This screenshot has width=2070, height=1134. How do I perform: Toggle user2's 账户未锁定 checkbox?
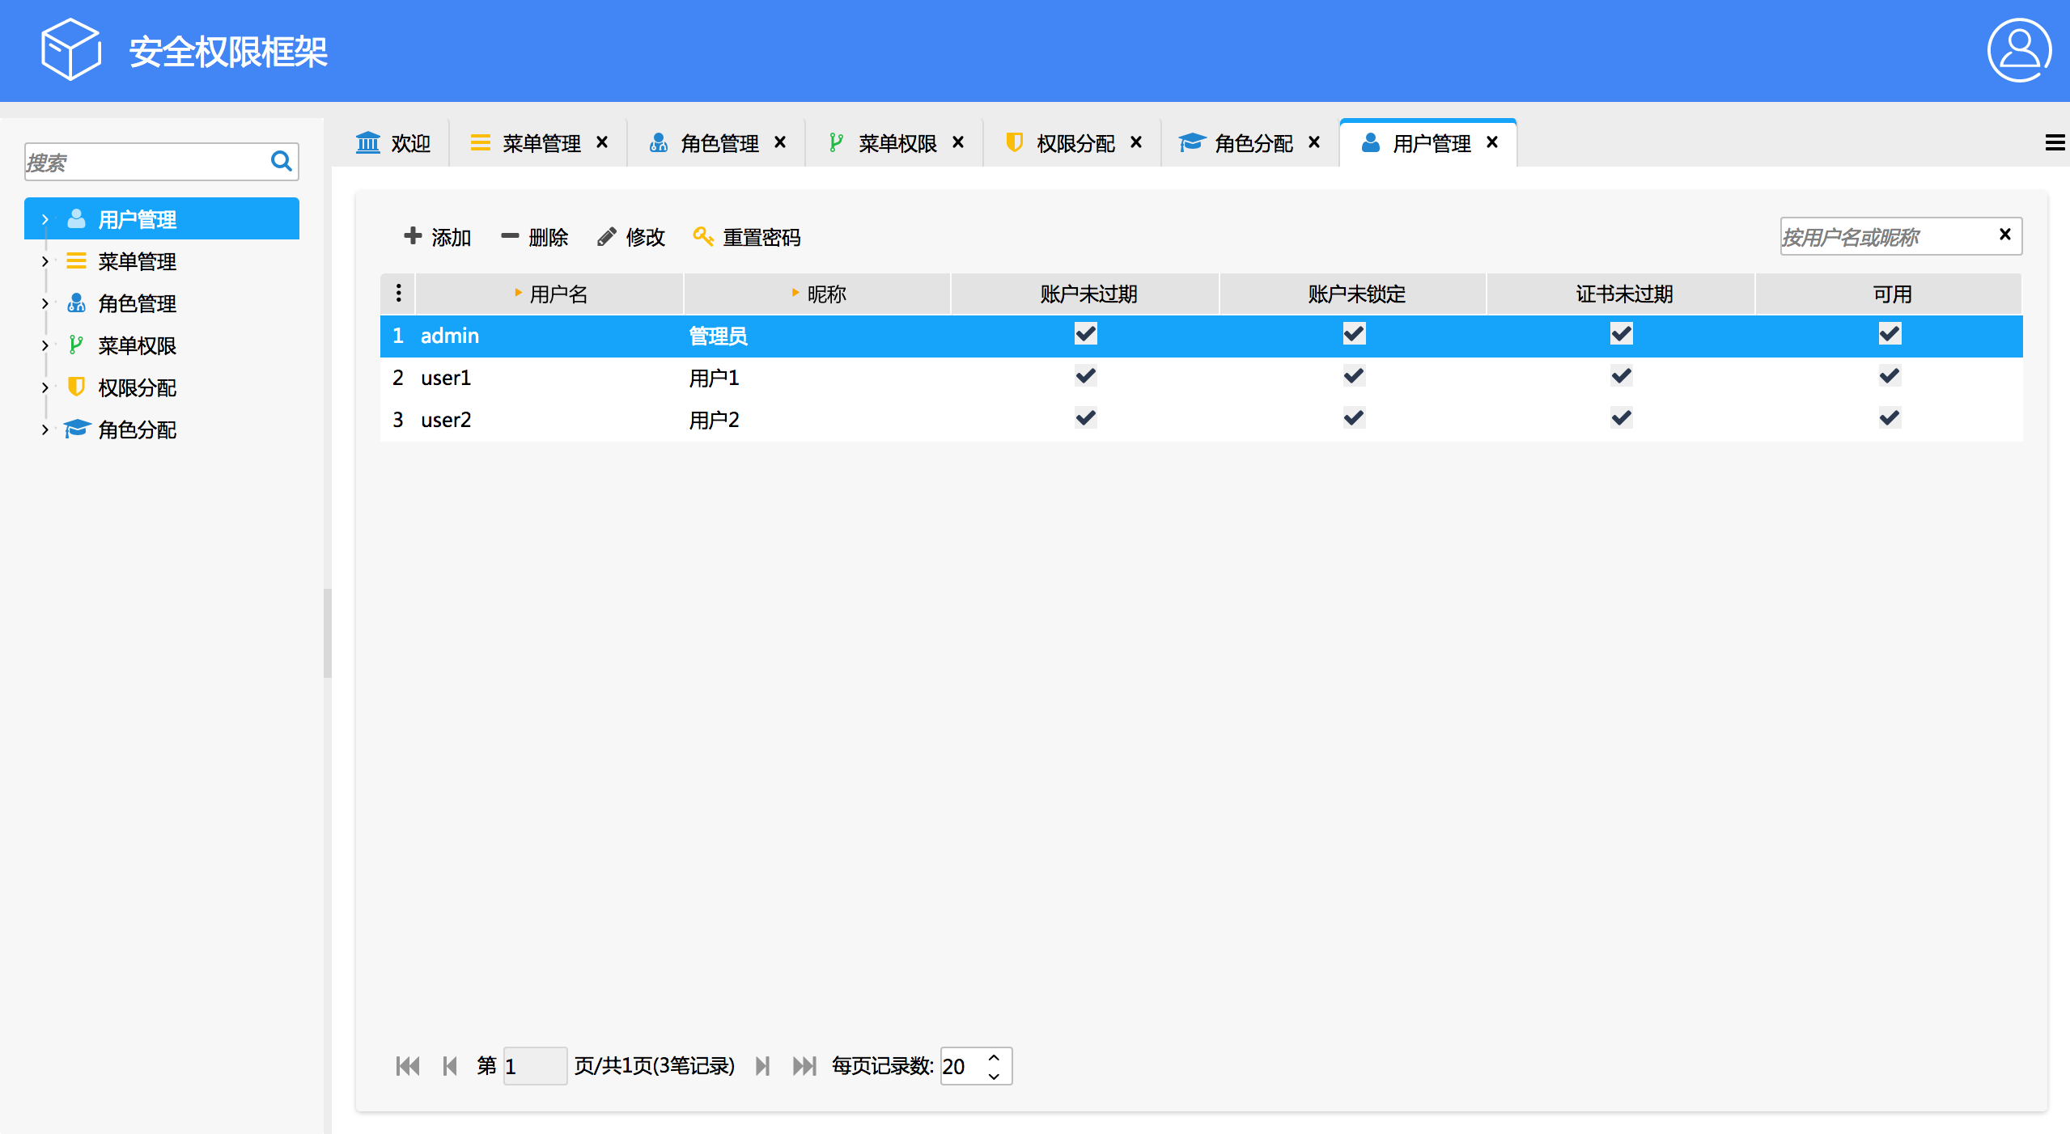tap(1353, 418)
